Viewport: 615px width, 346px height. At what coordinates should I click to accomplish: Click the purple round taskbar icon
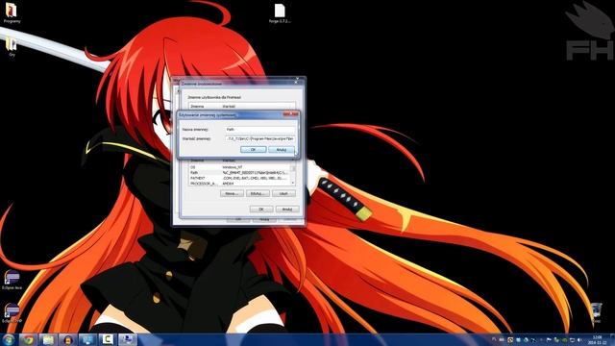click(68, 339)
